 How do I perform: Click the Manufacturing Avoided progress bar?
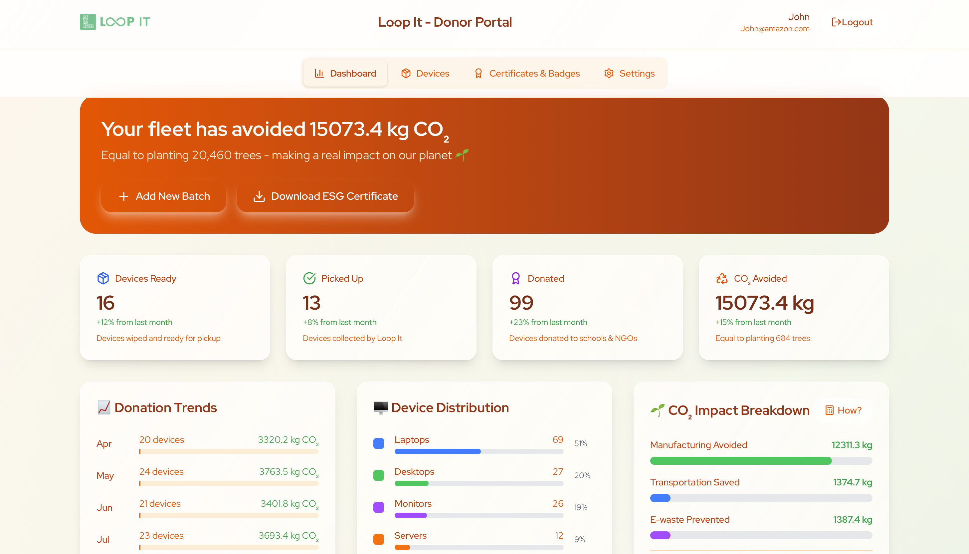point(761,461)
